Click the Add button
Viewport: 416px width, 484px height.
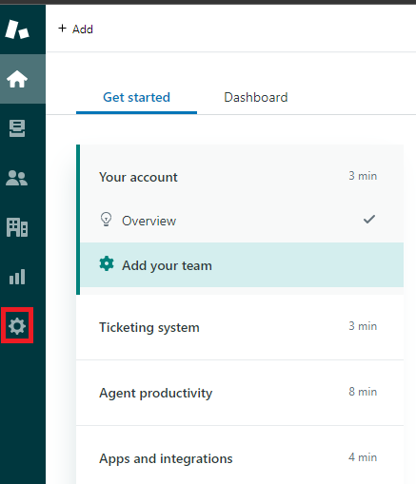[75, 29]
